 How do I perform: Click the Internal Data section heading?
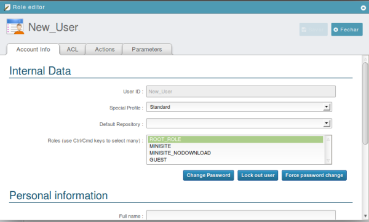(x=40, y=71)
